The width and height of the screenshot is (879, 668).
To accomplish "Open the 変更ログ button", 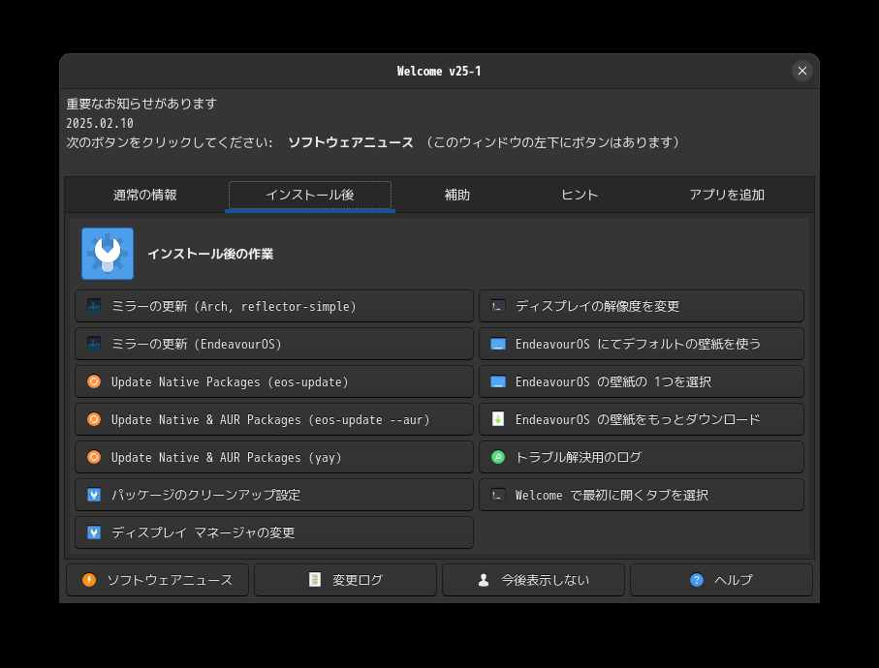I will [x=345, y=580].
